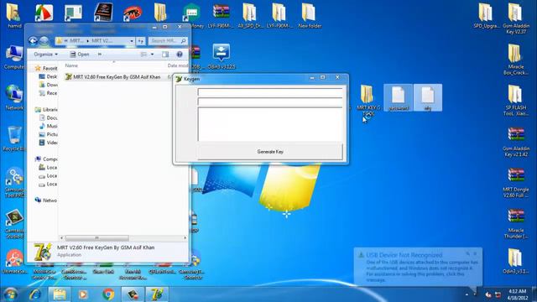The image size is (537, 302).
Task: Click the Date modified column header
Action: point(177,65)
